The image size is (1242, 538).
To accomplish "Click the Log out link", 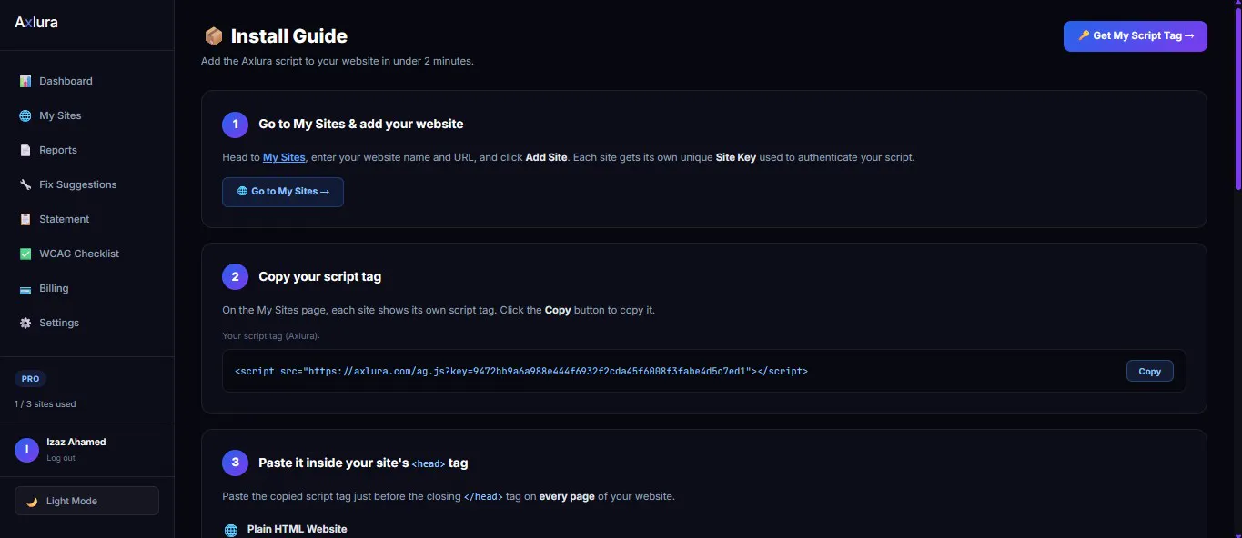I will [61, 458].
